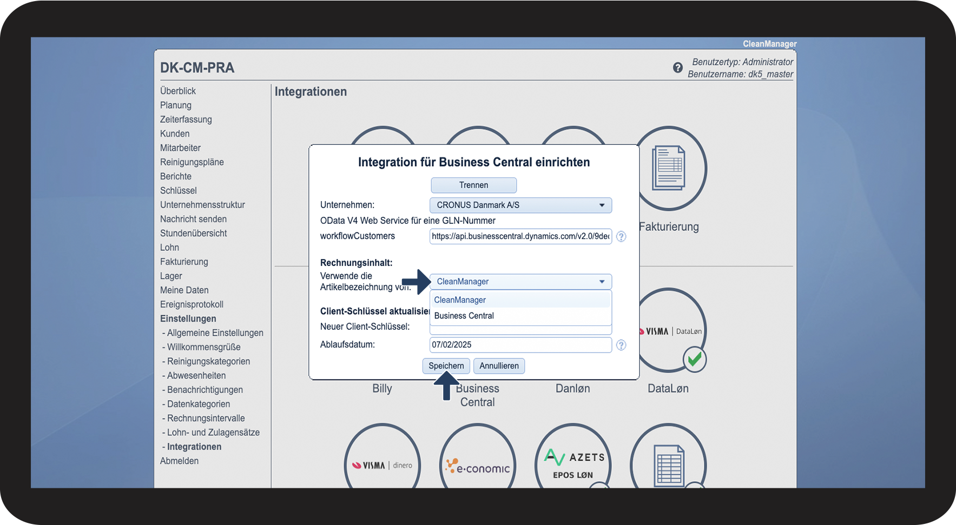Click the Ablaufsdatum date field

coord(520,345)
